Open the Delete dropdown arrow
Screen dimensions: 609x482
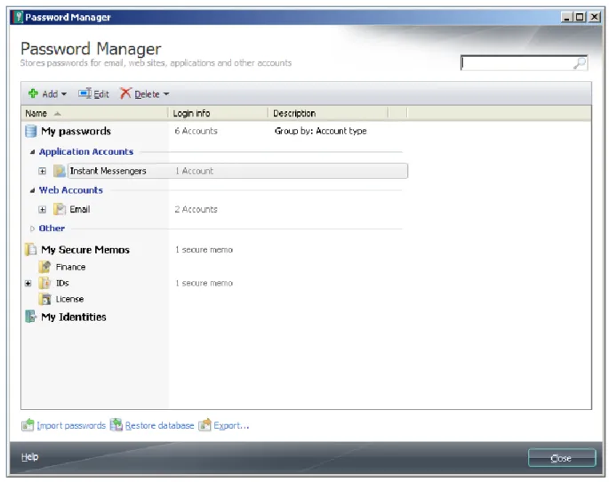[166, 94]
